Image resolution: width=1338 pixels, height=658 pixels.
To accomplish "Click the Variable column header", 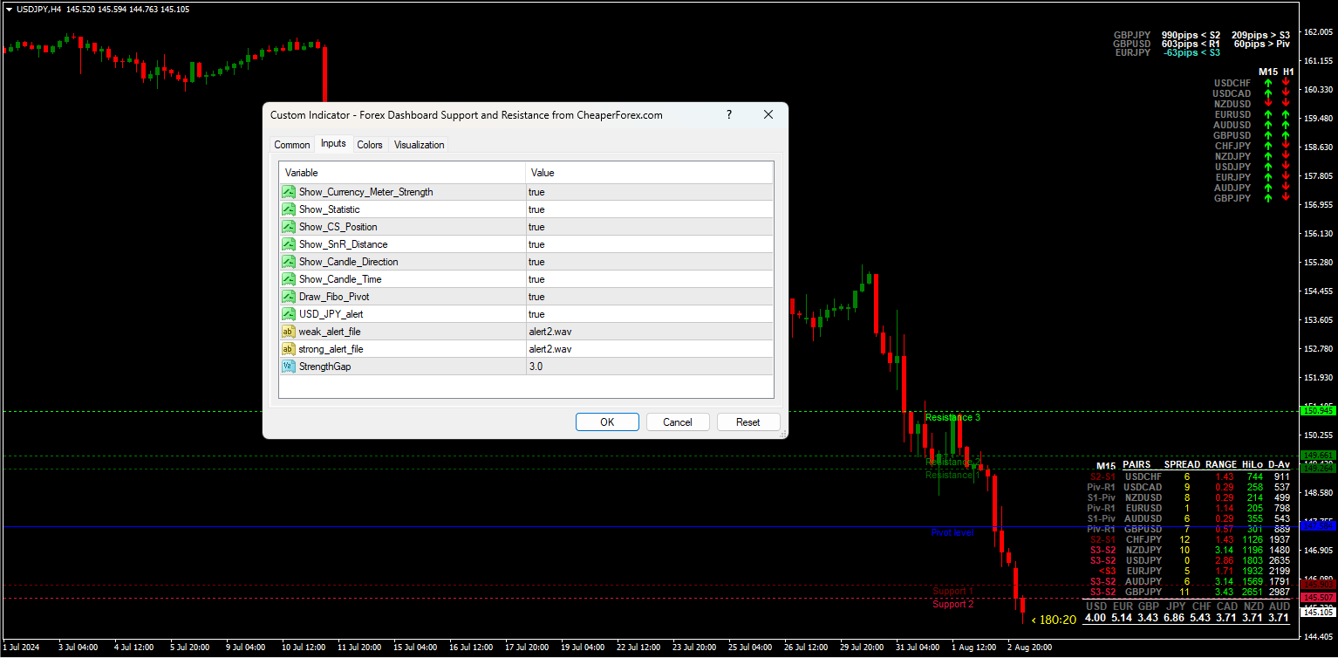I will (402, 173).
